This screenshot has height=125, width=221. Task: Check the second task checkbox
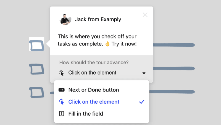click(x=36, y=69)
